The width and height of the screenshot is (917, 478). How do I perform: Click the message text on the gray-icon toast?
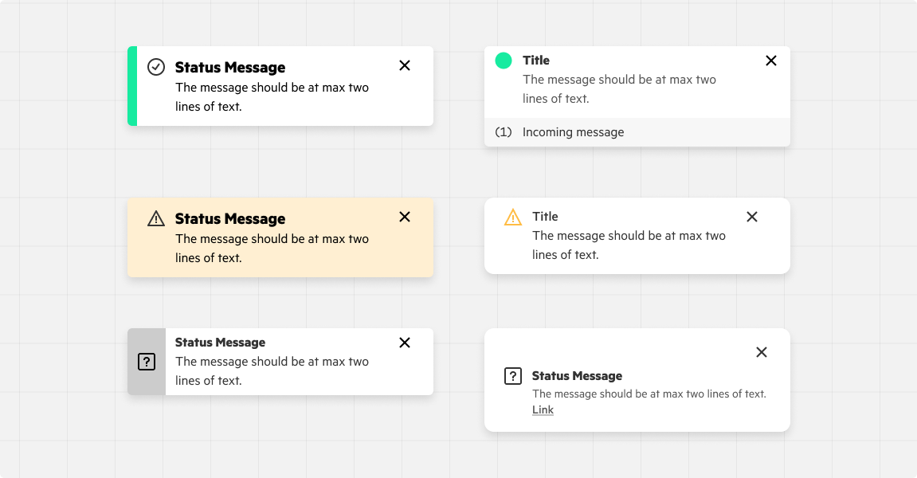tap(272, 370)
